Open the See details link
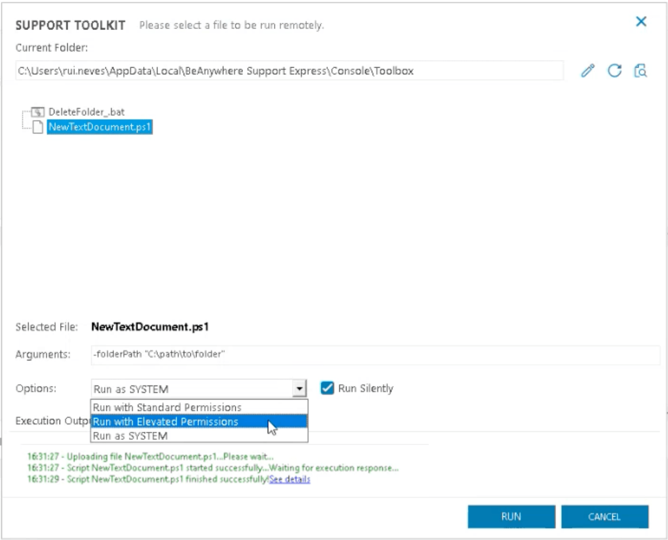Viewport: 668px width, 540px height. coord(289,479)
